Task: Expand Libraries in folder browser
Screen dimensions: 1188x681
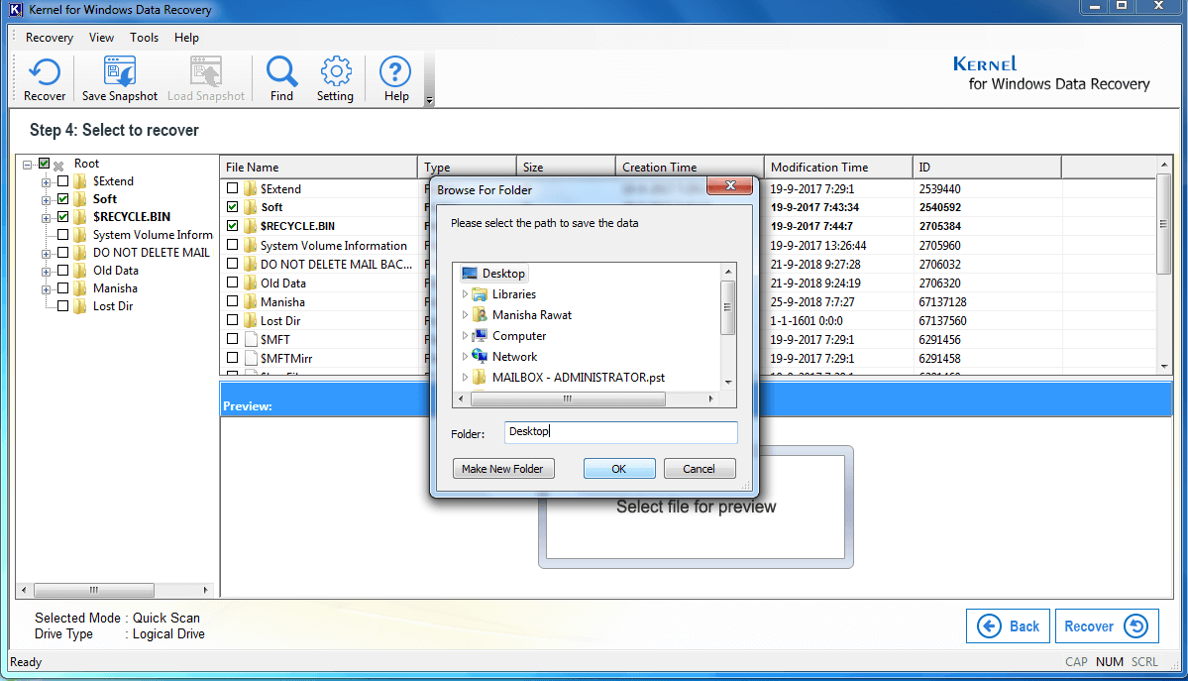Action: point(465,294)
